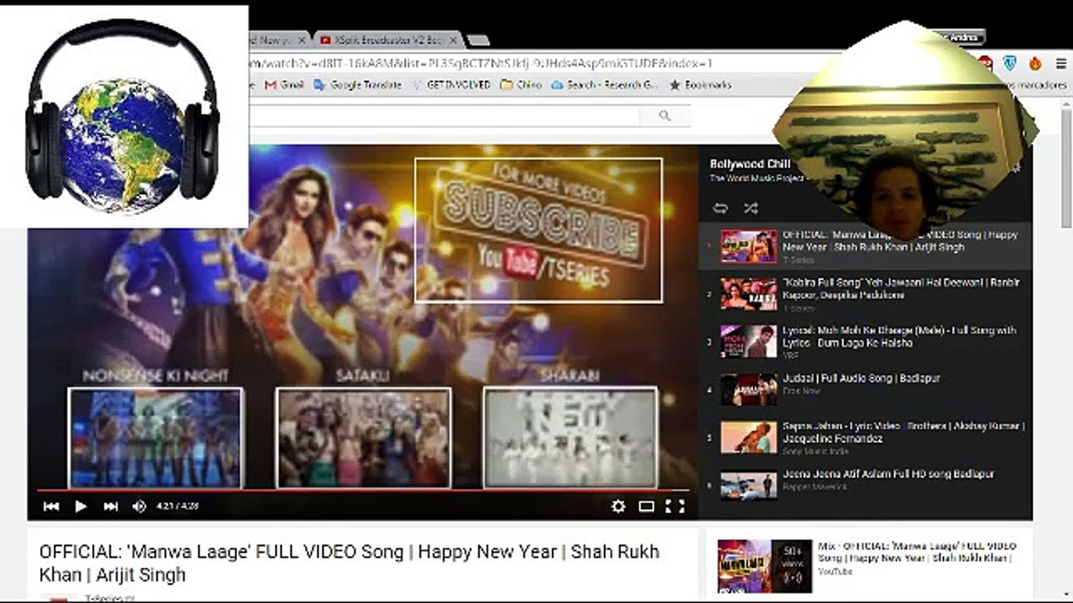
Task: Click the YouTube search magnifier button
Action: 664,116
